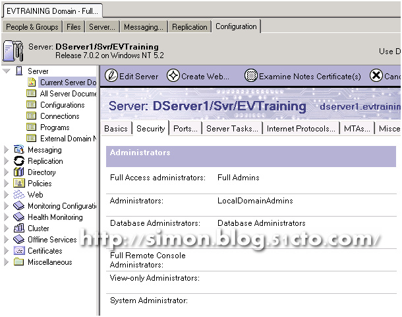This screenshot has width=402, height=317.
Task: Select the EVTRAINING Domain window tab
Action: 53,11
